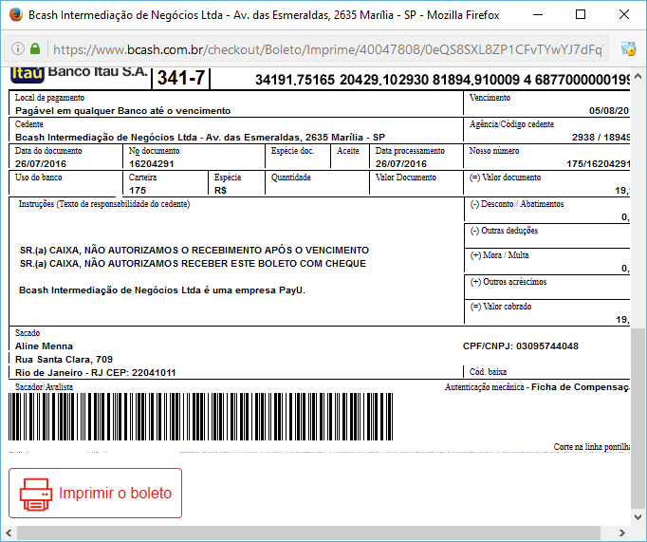Click 'NÃO AUTORIZAMOS RECEBER ESTE BOLETO COM CHEQUE' line
The height and width of the screenshot is (542, 647).
click(x=194, y=263)
